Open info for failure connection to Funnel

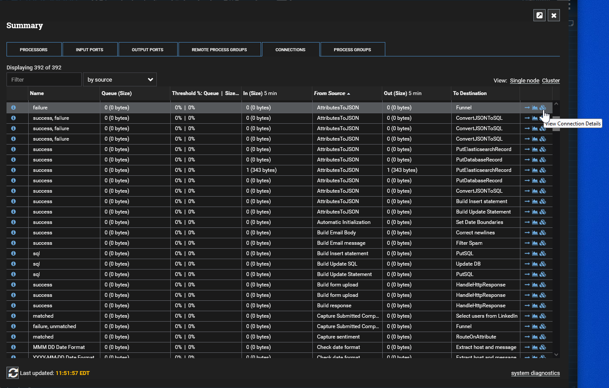tap(13, 108)
